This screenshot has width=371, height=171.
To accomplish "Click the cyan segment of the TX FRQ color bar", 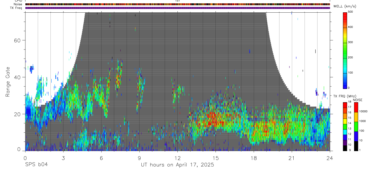I will click(345, 132).
